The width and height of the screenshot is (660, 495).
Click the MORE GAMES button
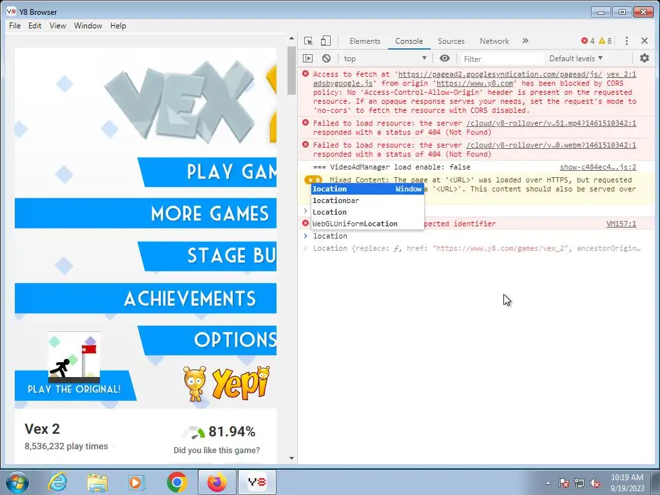click(x=146, y=213)
